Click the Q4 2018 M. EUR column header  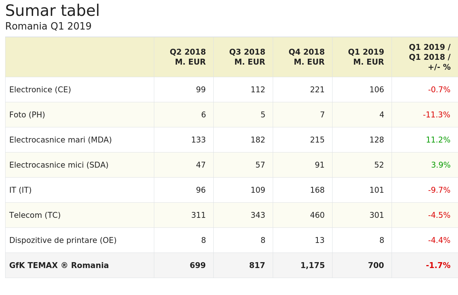click(306, 57)
